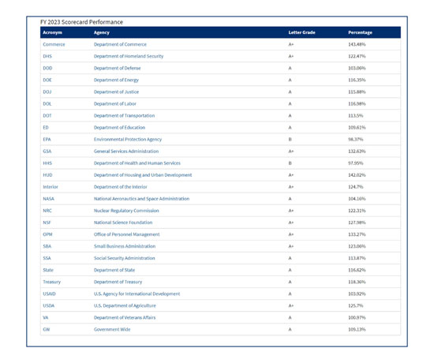Open Office of Personnel Management link
434x363 pixels.
(x=126, y=235)
